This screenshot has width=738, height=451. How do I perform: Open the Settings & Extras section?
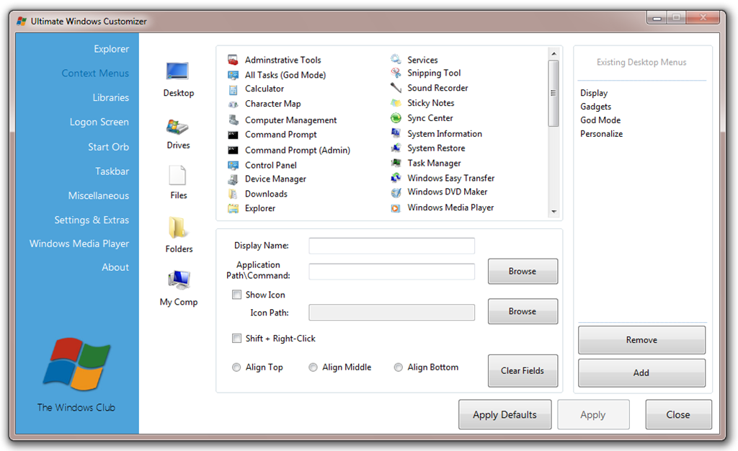tap(92, 220)
